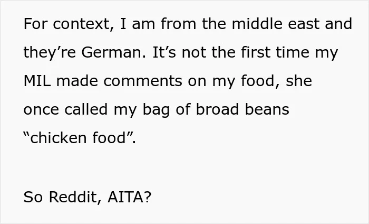369x224 pixels.
Task: Click the word "broad" in the text
Action: (x=217, y=109)
